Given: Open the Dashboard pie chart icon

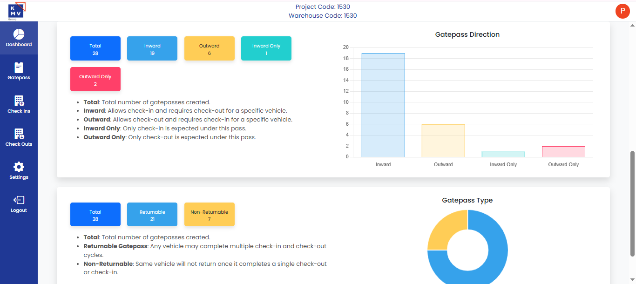Looking at the screenshot, I should pos(19,34).
